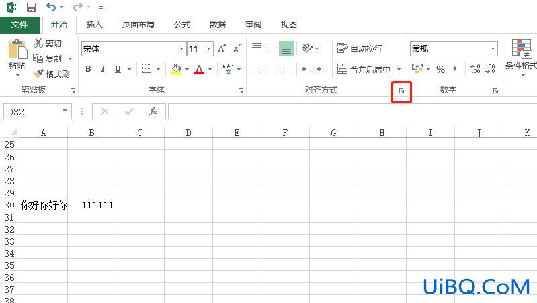Open underline style dropdown arrow

click(x=130, y=69)
